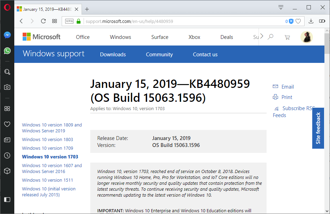Image resolution: width=330 pixels, height=214 pixels.
Task: Open browsing history clock icon
Action: click(7, 156)
